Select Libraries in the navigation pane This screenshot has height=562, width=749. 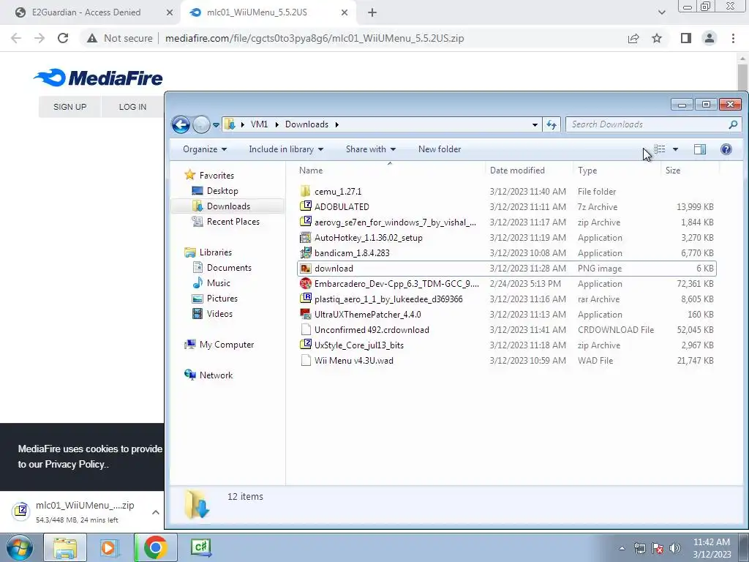click(216, 252)
